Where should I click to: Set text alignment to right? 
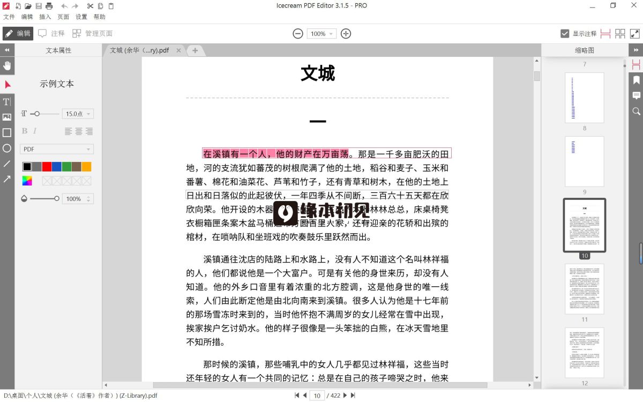click(89, 131)
